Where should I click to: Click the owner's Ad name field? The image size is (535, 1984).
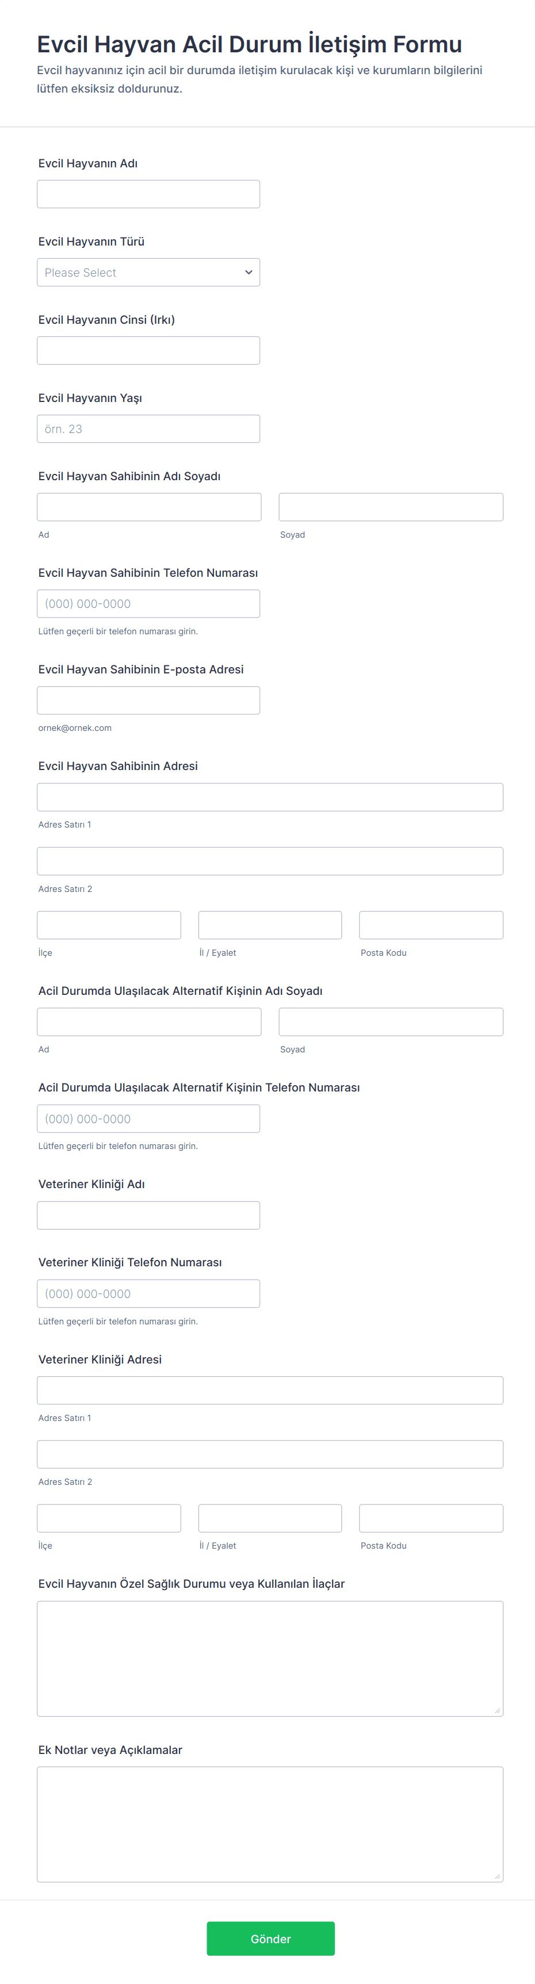click(148, 506)
